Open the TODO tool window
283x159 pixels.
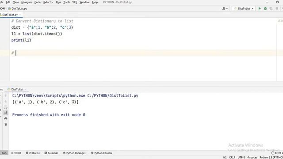(x=16, y=153)
